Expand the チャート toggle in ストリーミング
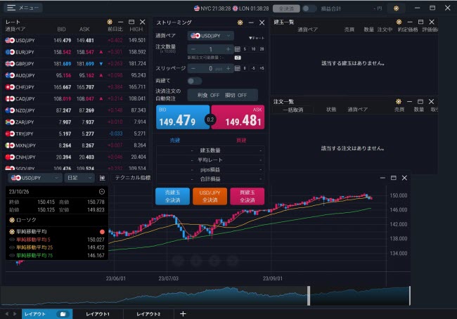Viewport: 457px width, 319px height. tap(257, 38)
